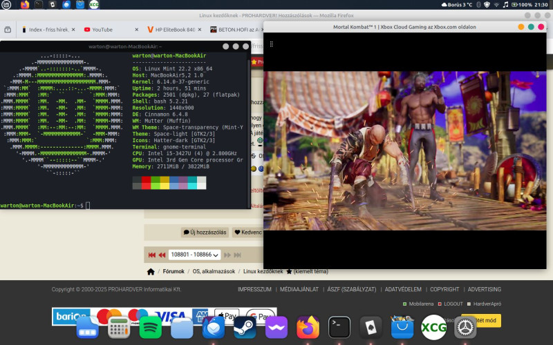Open Linux kezdőknek breadcrumb link
The image size is (553, 345).
coord(263,271)
